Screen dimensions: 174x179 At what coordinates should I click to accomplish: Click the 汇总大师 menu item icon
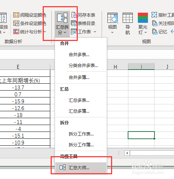click(x=63, y=167)
